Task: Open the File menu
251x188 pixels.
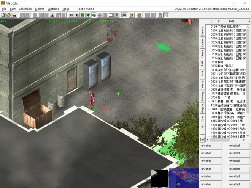Action: pos(4,9)
